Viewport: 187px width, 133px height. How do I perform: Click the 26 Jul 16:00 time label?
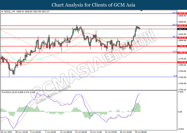[126, 132]
